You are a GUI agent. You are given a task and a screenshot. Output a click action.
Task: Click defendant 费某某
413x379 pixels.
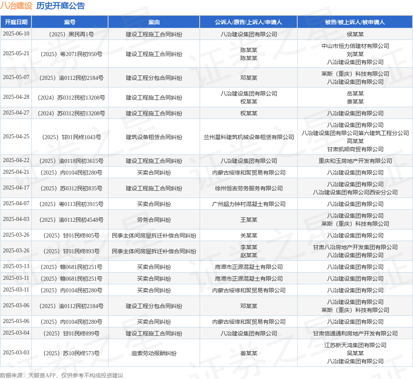[x=355, y=101]
